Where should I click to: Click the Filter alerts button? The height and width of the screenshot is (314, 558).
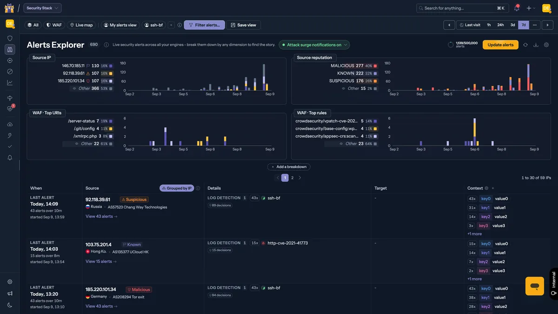[x=204, y=25]
